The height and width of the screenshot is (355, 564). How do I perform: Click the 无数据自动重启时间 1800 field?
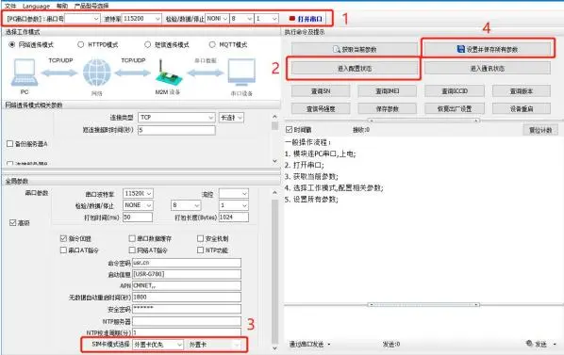coord(187,298)
